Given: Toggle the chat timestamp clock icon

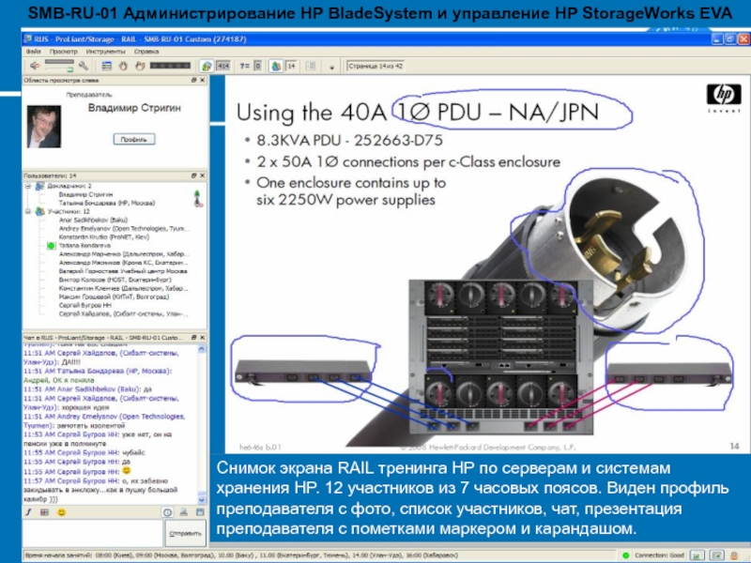Looking at the screenshot, I should (168, 512).
